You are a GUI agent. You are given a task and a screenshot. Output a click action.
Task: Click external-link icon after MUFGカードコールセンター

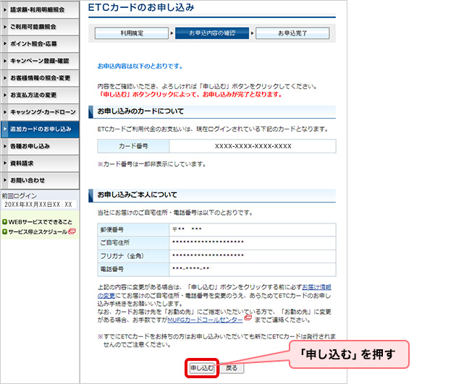pyautogui.click(x=248, y=317)
